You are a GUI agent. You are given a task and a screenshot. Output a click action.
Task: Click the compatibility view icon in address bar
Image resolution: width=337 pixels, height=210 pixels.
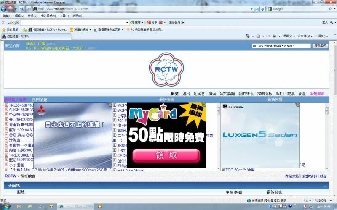click(257, 9)
